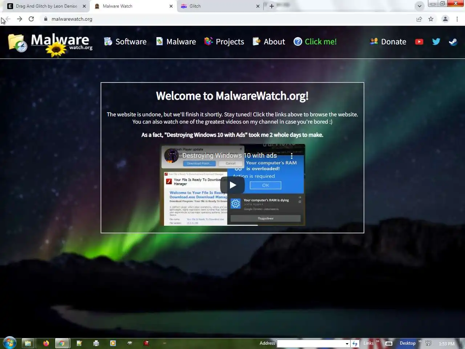The width and height of the screenshot is (465, 349).
Task: Open the Projects menu link
Action: point(224,41)
